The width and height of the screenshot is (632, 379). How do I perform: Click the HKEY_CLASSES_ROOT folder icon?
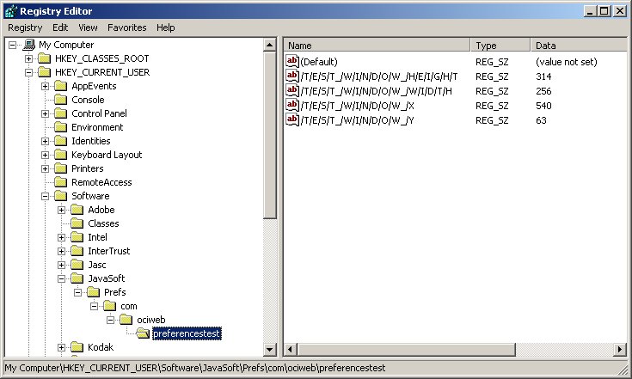[45, 58]
